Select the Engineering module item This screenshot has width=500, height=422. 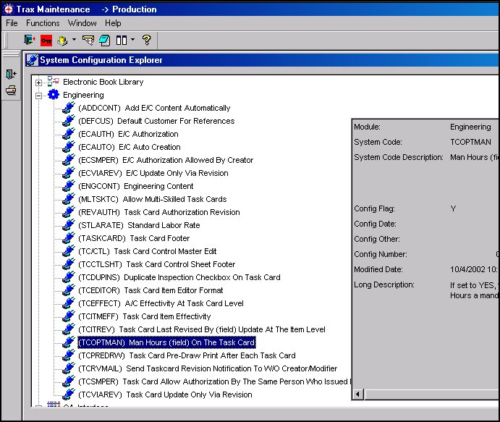[x=83, y=95]
